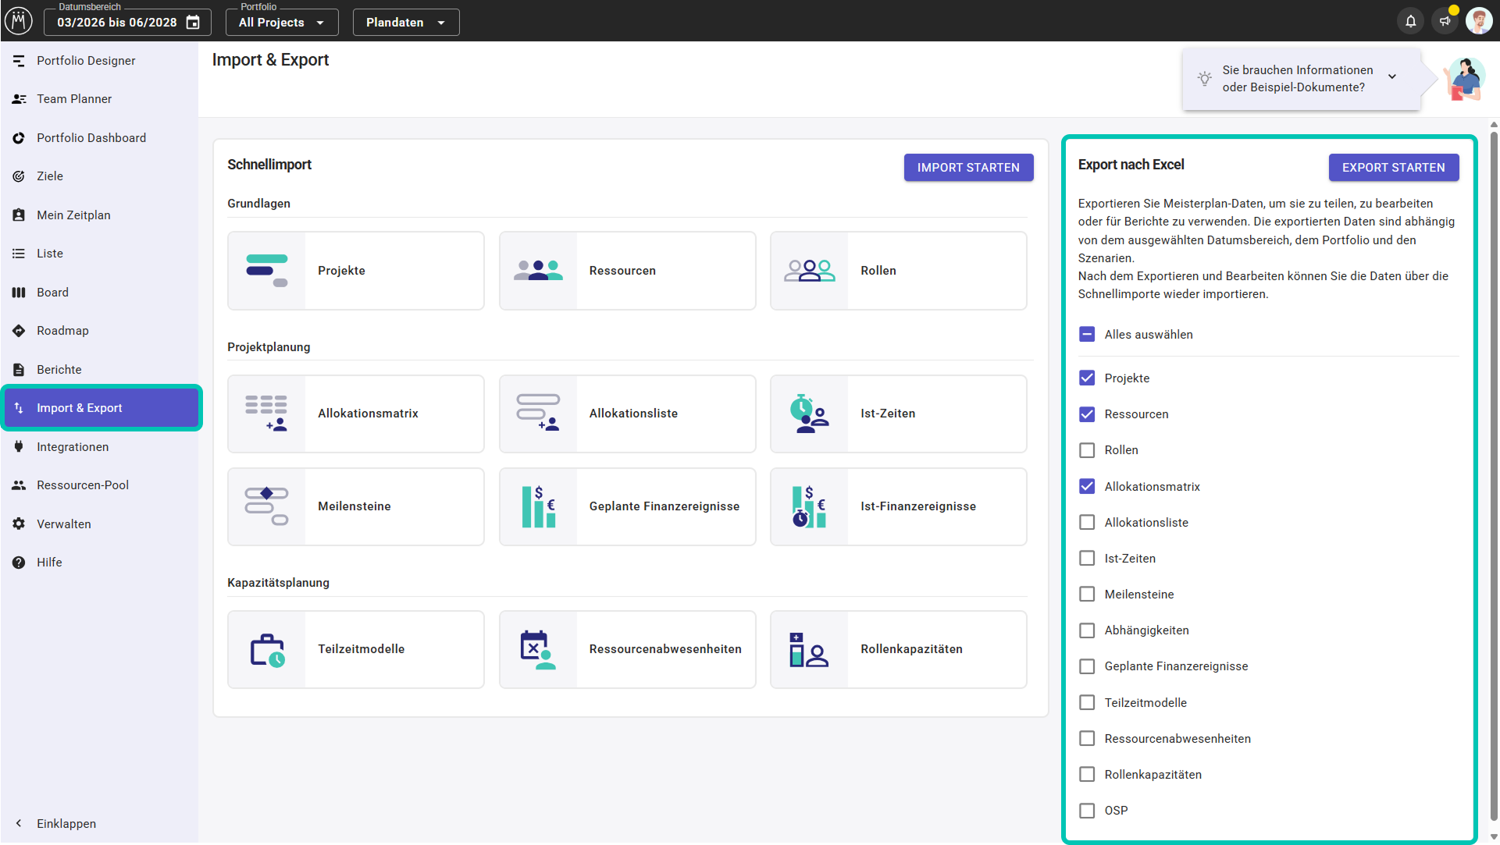Viewport: 1500px width, 845px height.
Task: Click the Ist-Finanzereignisse chart icon
Action: tap(809, 506)
